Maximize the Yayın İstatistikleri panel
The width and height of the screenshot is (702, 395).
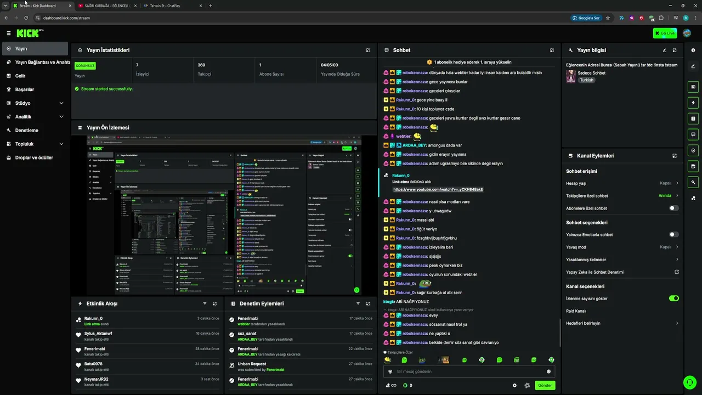click(x=368, y=50)
